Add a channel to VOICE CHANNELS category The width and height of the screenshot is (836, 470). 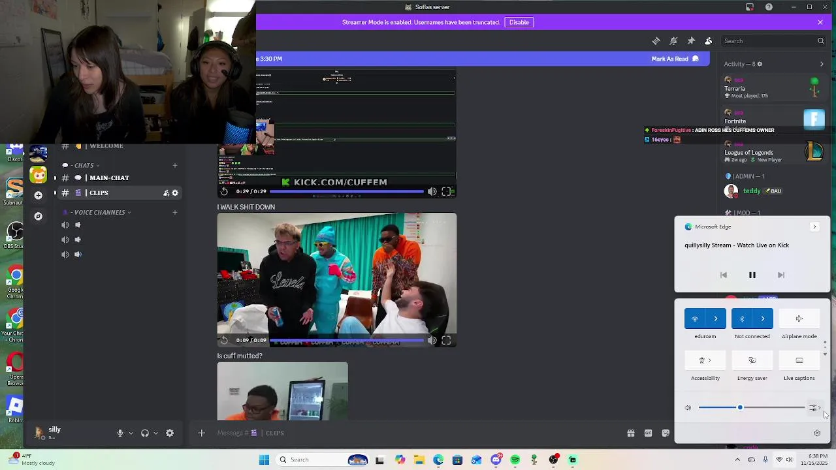(174, 213)
